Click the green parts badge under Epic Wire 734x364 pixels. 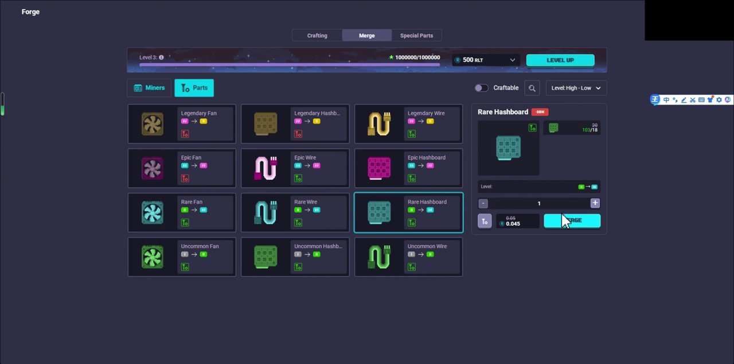[x=298, y=178]
